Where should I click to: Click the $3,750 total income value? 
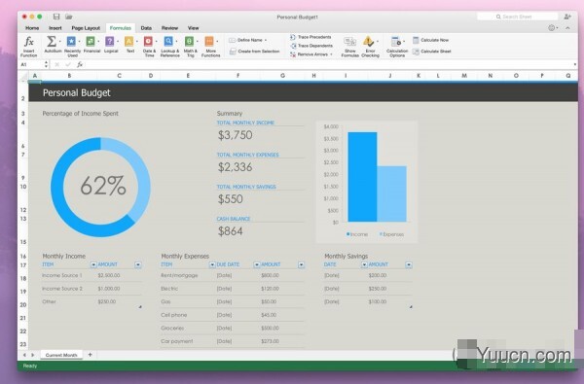tap(235, 135)
